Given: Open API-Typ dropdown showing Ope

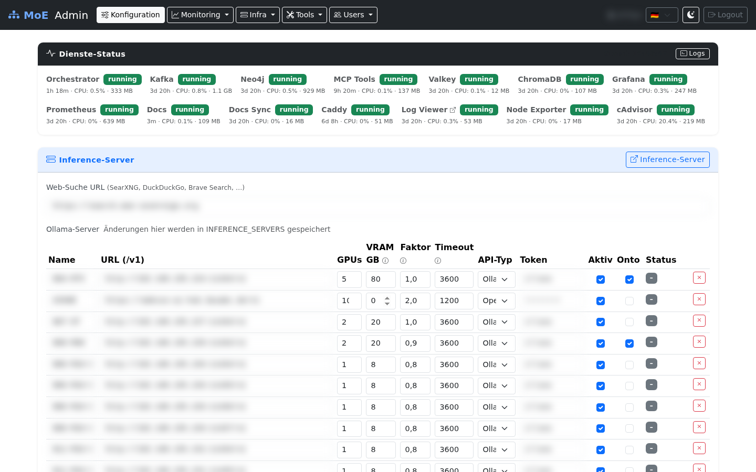Looking at the screenshot, I should click(x=496, y=301).
